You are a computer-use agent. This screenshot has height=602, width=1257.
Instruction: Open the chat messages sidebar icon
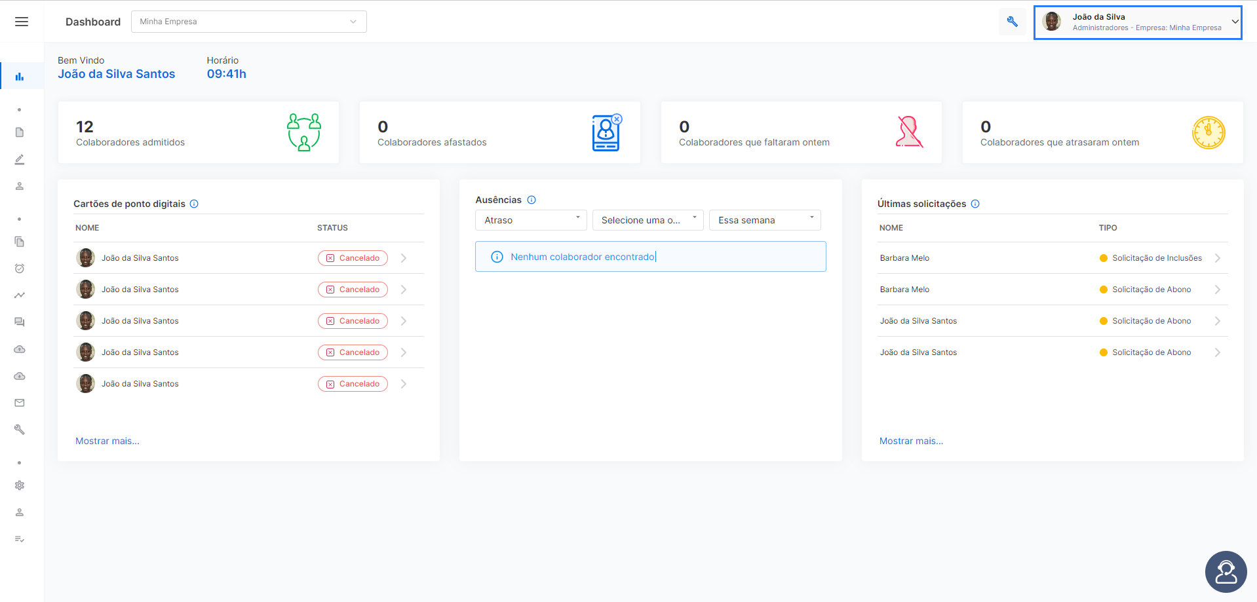click(20, 322)
